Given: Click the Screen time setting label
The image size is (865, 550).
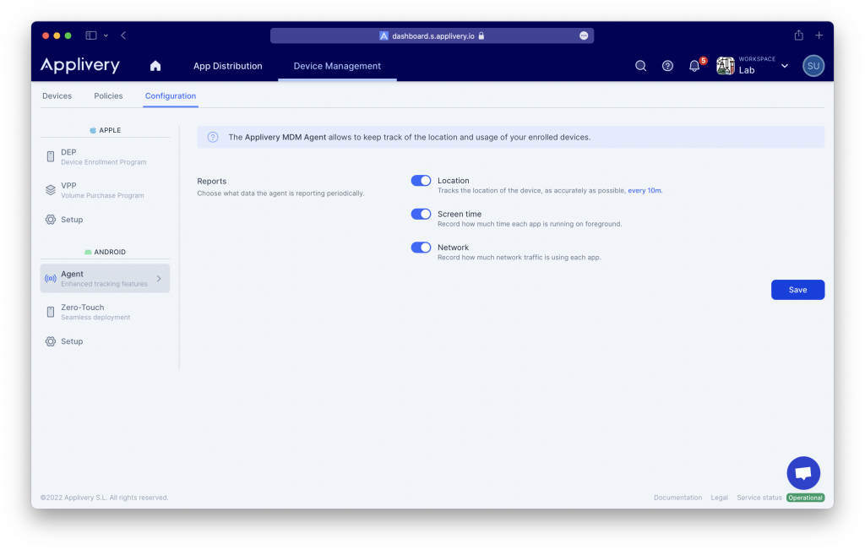Looking at the screenshot, I should tap(460, 214).
